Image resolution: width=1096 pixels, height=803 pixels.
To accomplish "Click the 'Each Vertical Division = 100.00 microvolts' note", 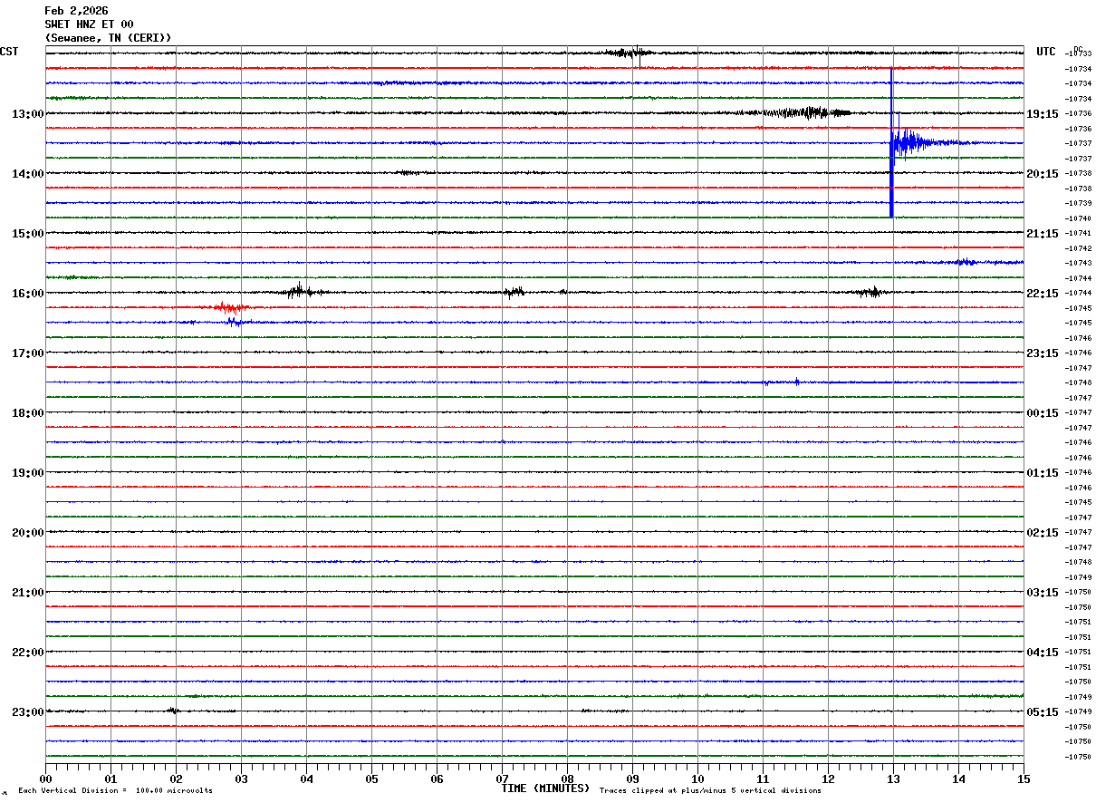I will coord(115,791).
